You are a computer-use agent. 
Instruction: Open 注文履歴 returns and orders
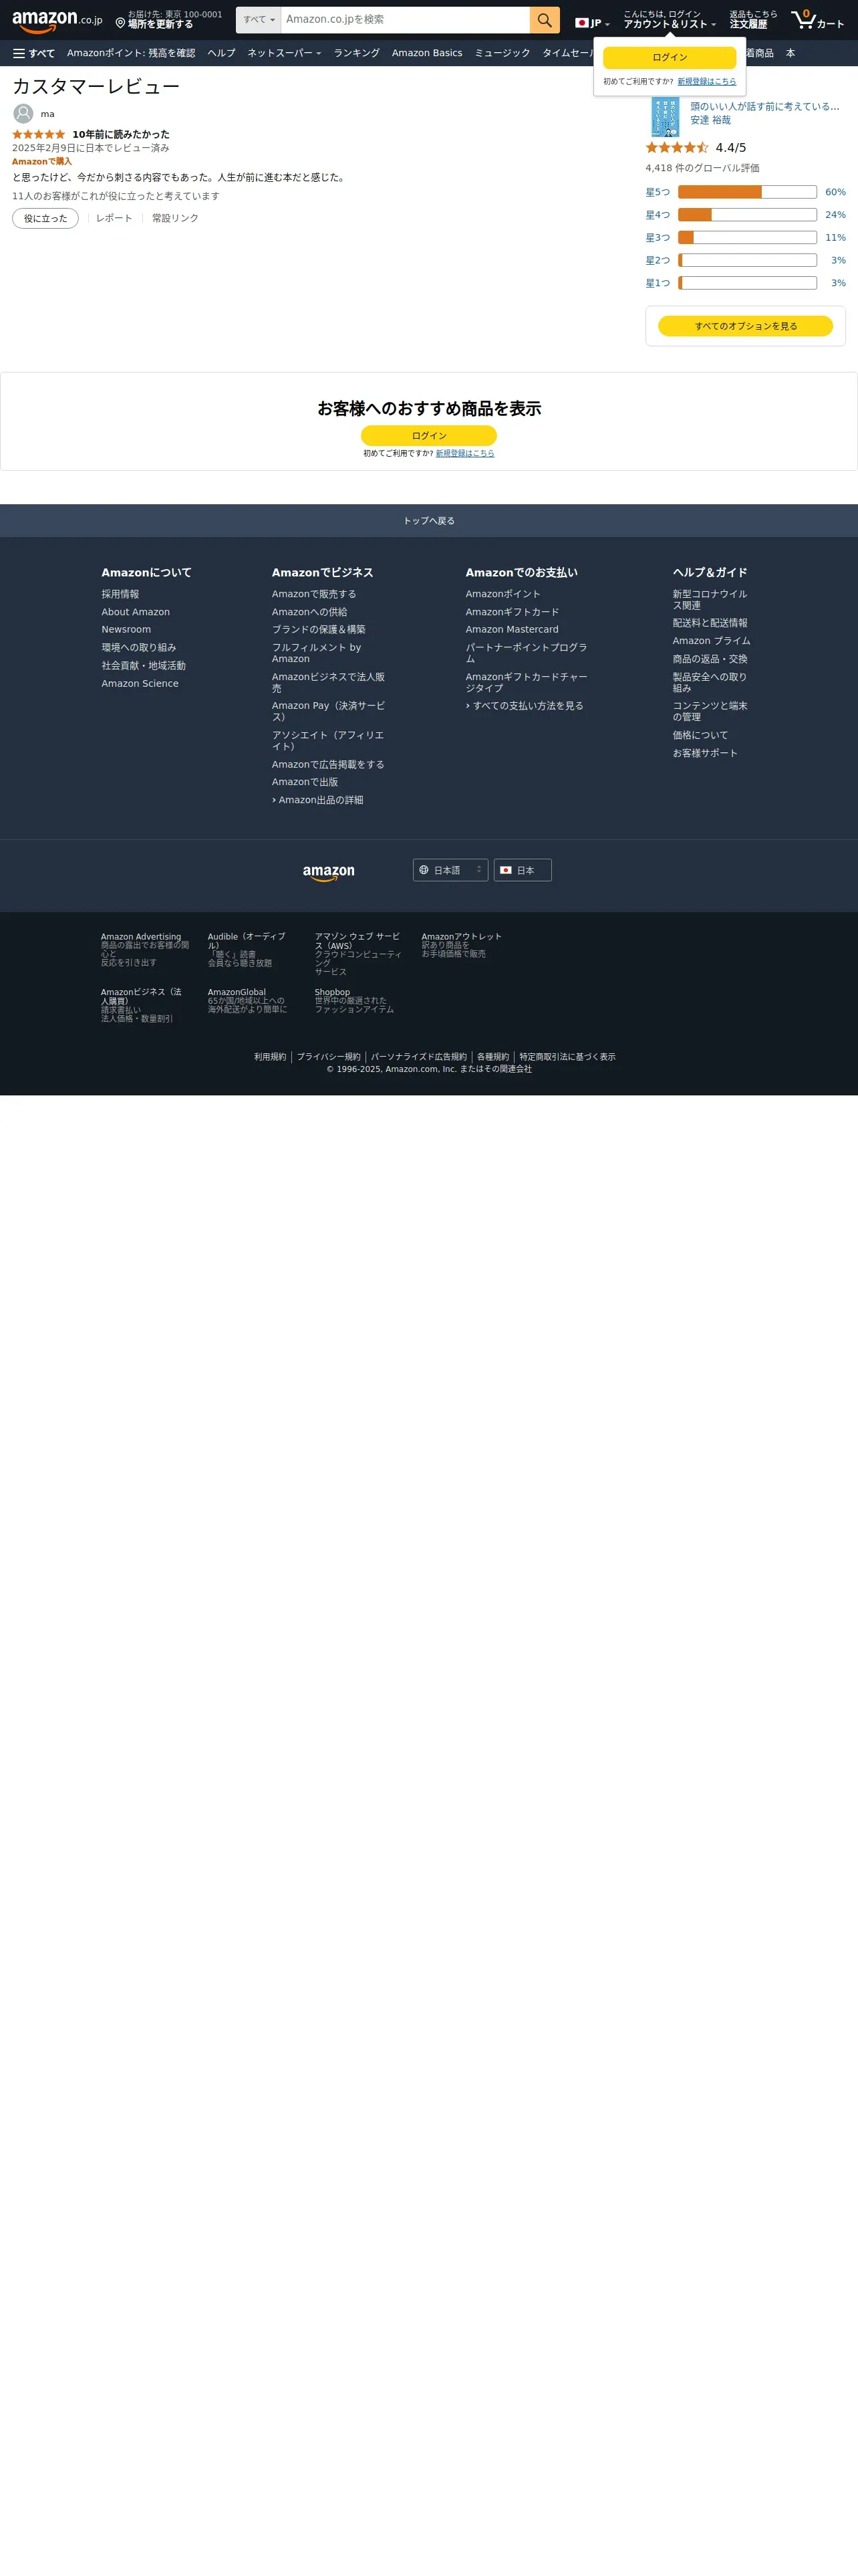click(752, 20)
